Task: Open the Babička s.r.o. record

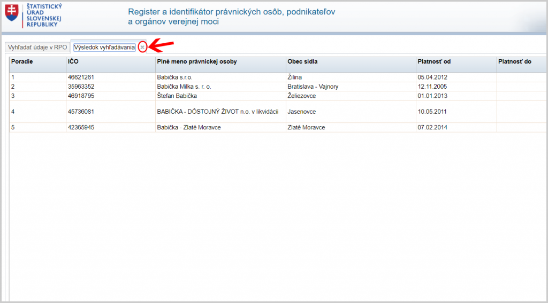Action: 220,77
